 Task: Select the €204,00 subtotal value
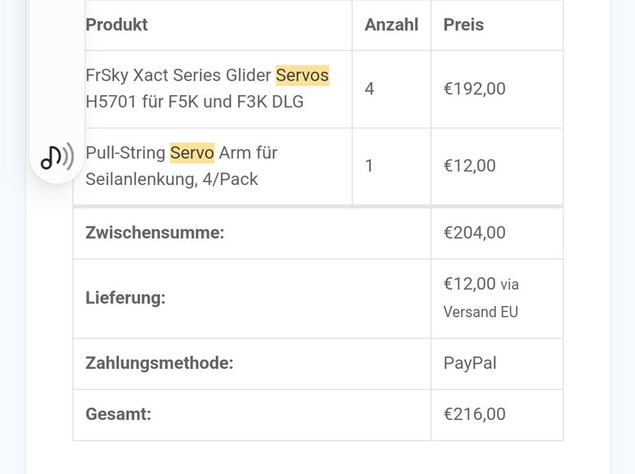tap(474, 233)
